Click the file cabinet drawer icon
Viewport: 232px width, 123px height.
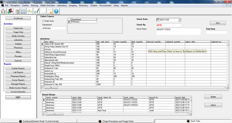(23, 11)
